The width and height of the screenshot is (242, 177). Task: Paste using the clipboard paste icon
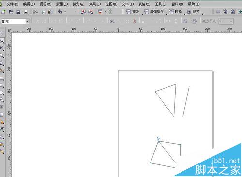click(50, 12)
